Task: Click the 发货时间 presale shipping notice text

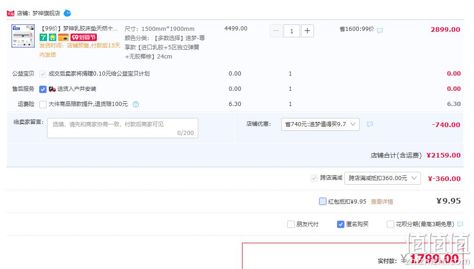Action: click(x=80, y=50)
